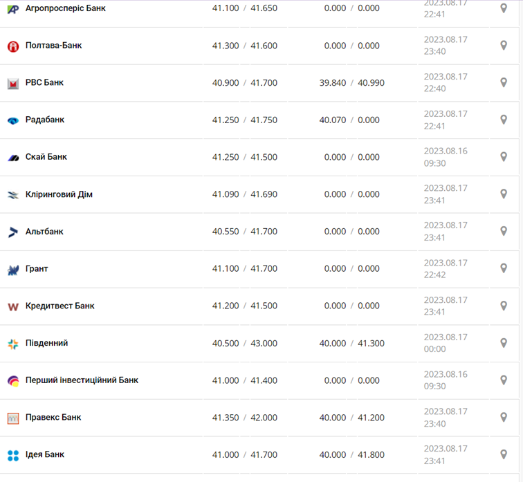The height and width of the screenshot is (482, 523).
Task: Click the Південний rate 40.500 / 43.000
Action: click(x=244, y=343)
